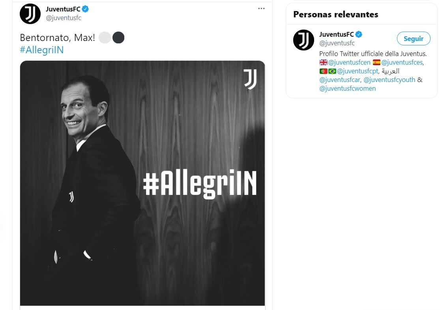This screenshot has height=310, width=440.
Task: Click the Brazil flag icon in the bio
Action: (x=332, y=71)
